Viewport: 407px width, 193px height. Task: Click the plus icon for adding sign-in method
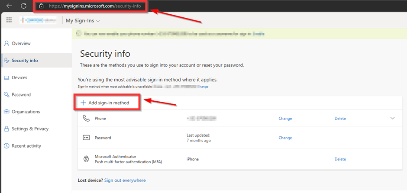click(83, 103)
